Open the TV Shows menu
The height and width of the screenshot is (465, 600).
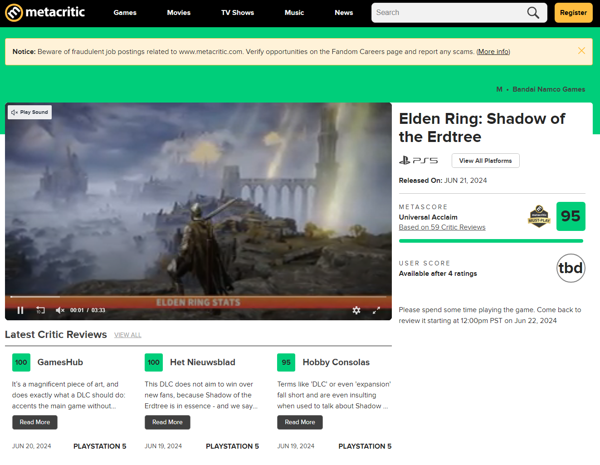click(238, 13)
